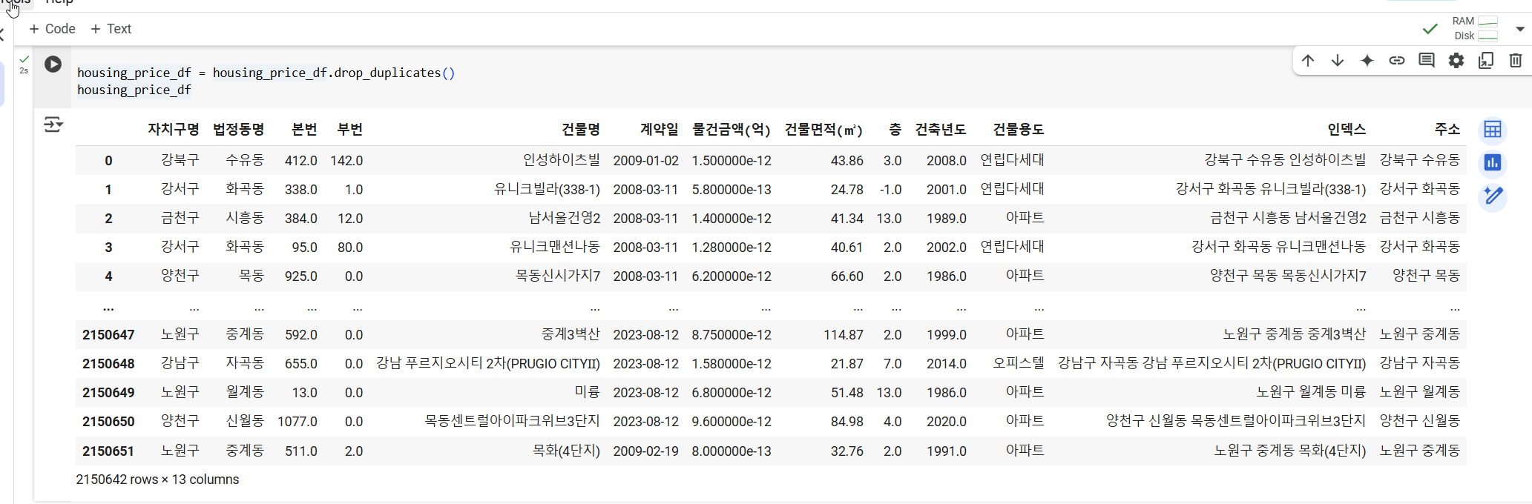Image resolution: width=1532 pixels, height=504 pixels.
Task: Suggest charts for this dataframe
Action: (1493, 162)
